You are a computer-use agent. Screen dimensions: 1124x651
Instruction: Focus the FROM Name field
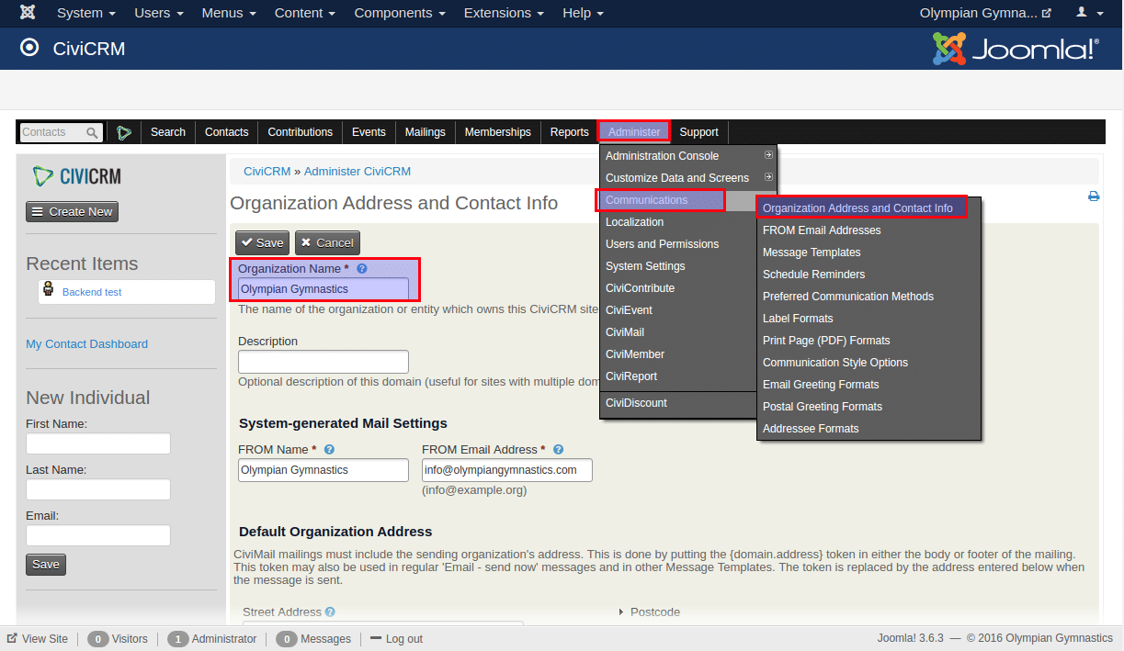coord(324,470)
